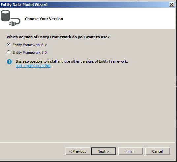Open the 'Learn more about this' link
Screen dimensions: 177x162
point(33,66)
